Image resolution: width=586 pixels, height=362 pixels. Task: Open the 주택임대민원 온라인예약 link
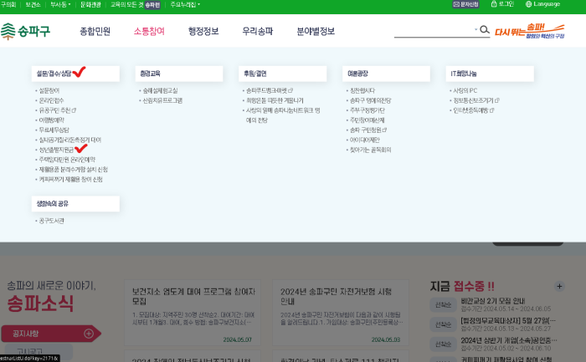67,160
